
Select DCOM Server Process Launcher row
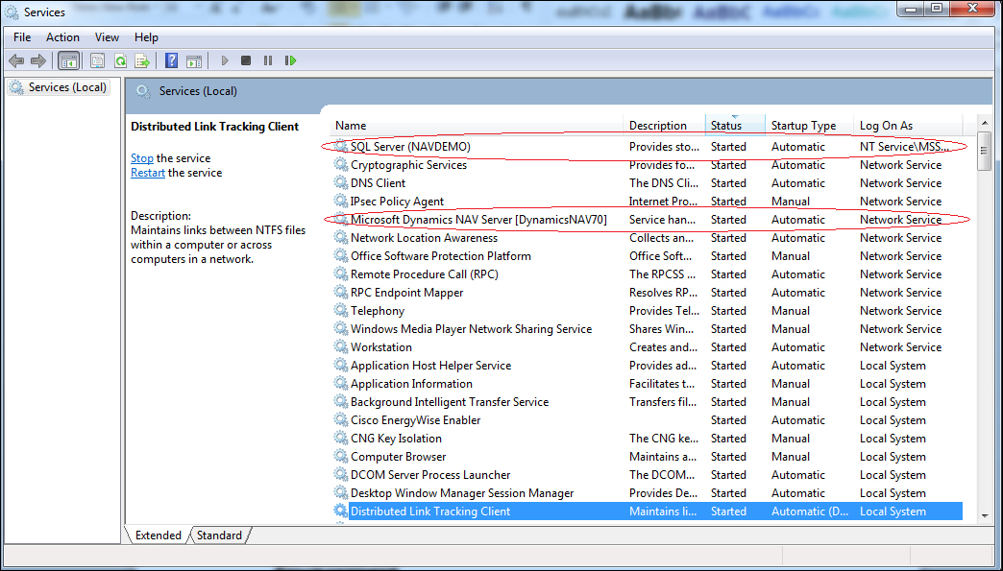(646, 475)
